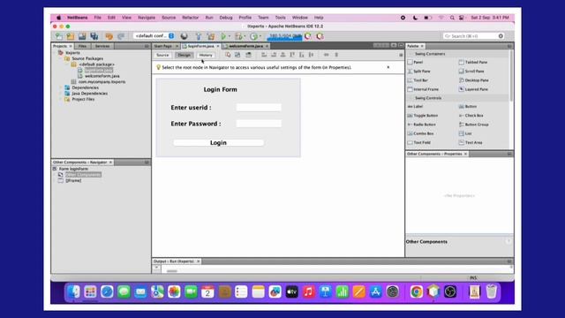Click the Preview Design icon
This screenshot has width=565, height=318.
click(x=248, y=55)
